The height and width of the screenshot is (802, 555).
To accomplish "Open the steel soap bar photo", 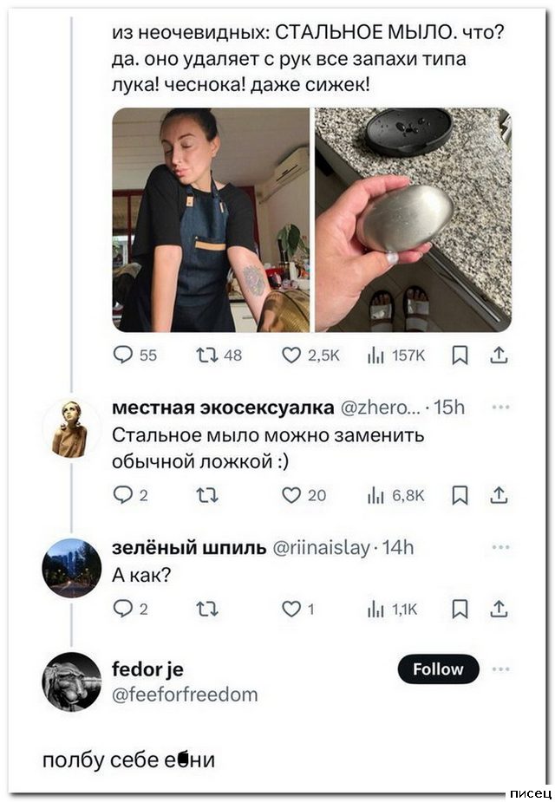I will coord(413,219).
